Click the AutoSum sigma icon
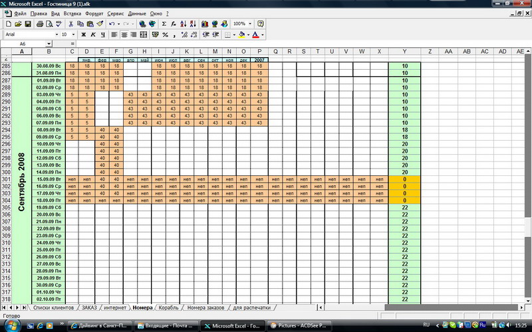Screen dimensions: 532x332 point(164,24)
